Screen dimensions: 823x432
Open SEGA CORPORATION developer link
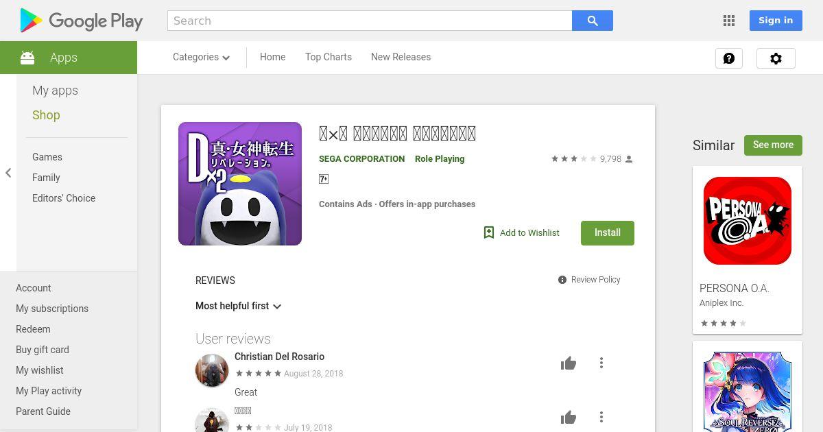point(361,159)
